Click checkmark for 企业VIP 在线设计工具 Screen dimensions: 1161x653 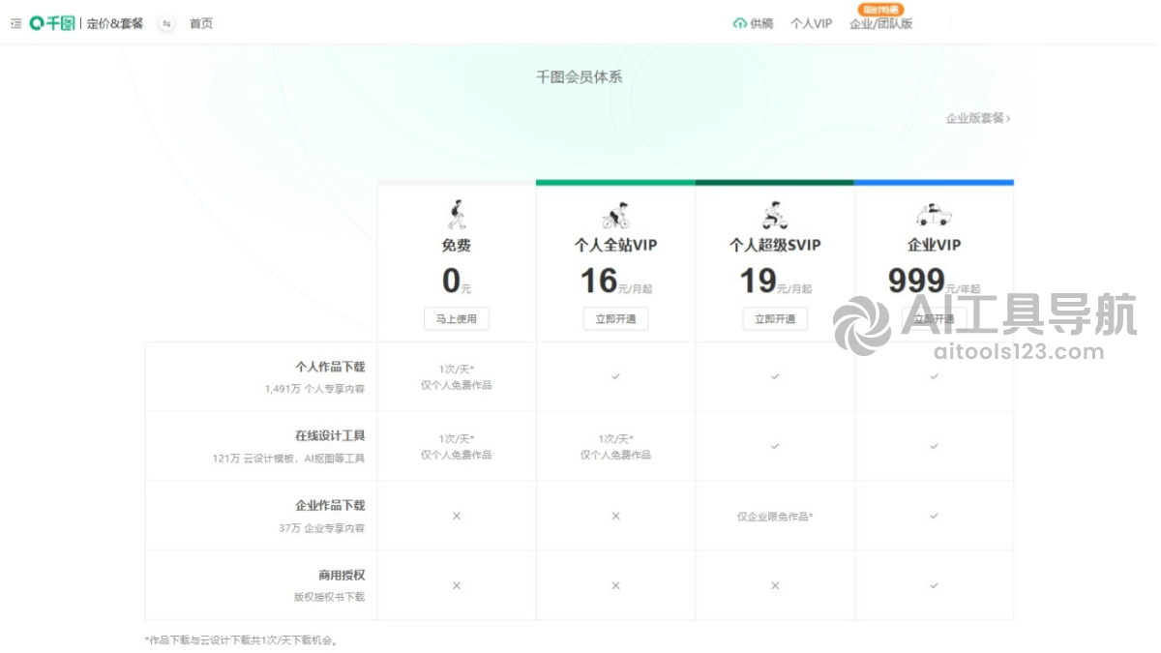(934, 446)
